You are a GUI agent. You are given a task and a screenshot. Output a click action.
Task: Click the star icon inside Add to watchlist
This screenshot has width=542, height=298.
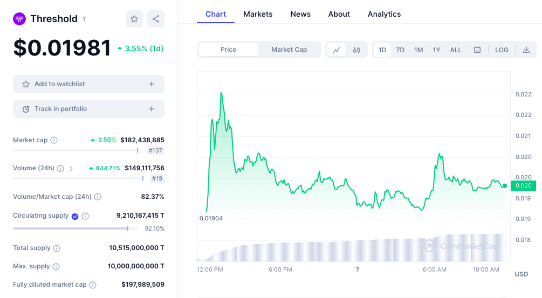tap(26, 84)
